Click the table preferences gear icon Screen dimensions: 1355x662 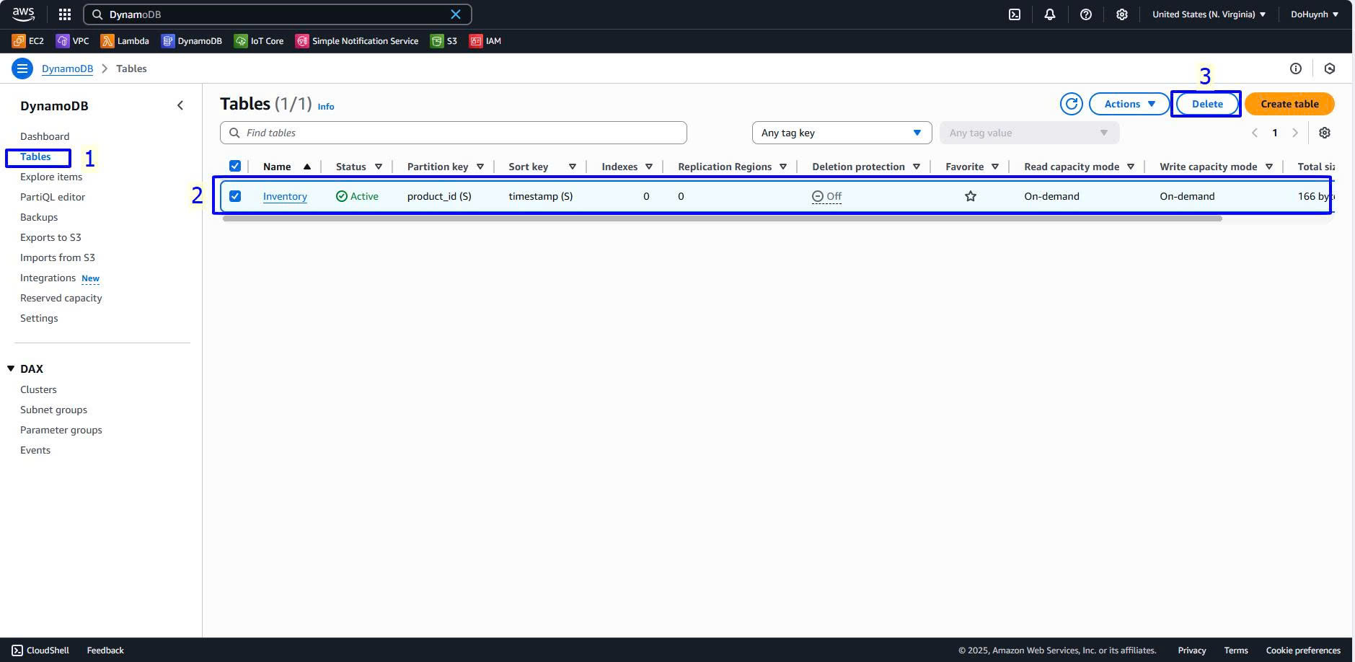pyautogui.click(x=1324, y=133)
